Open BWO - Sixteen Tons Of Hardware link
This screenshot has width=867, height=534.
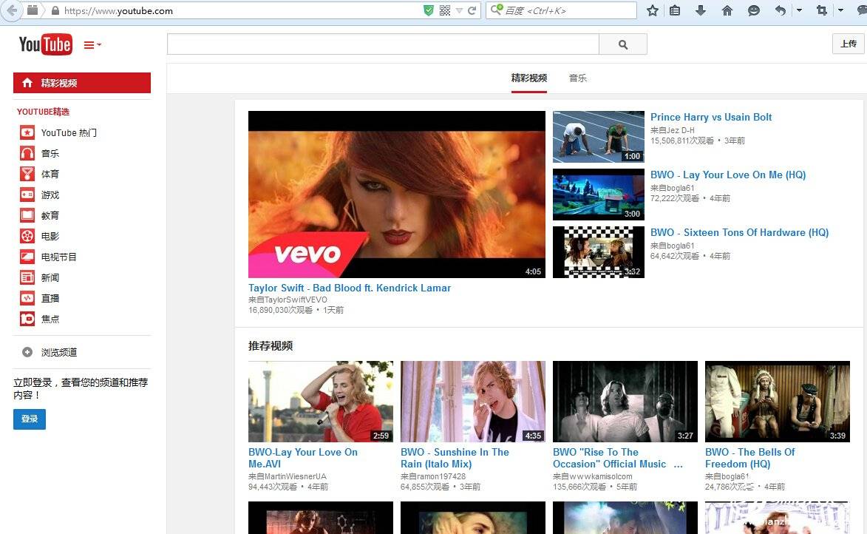click(x=739, y=232)
